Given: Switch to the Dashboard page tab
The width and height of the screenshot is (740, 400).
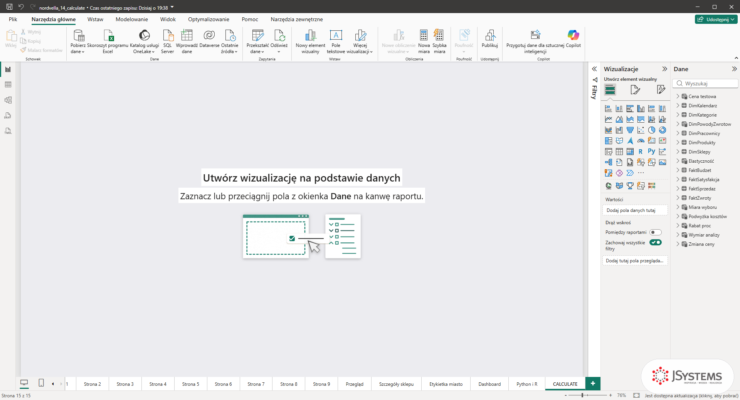Looking at the screenshot, I should click(x=489, y=384).
